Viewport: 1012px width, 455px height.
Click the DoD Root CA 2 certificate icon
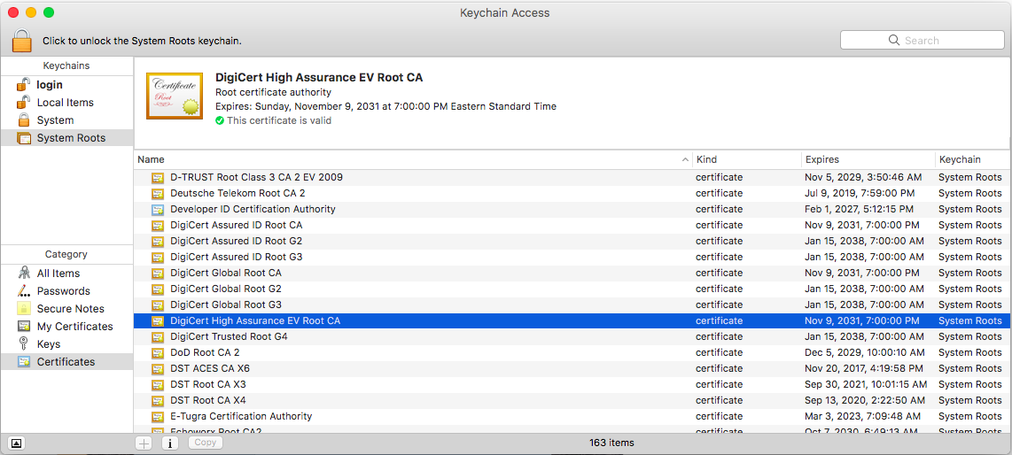158,352
